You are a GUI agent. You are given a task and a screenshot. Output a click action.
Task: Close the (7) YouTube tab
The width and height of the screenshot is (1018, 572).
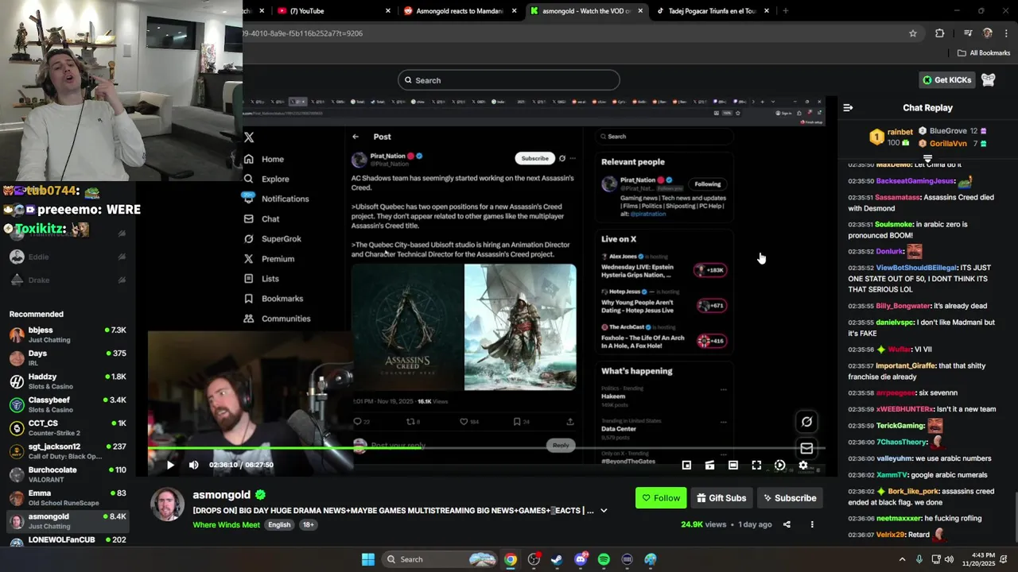click(x=388, y=11)
